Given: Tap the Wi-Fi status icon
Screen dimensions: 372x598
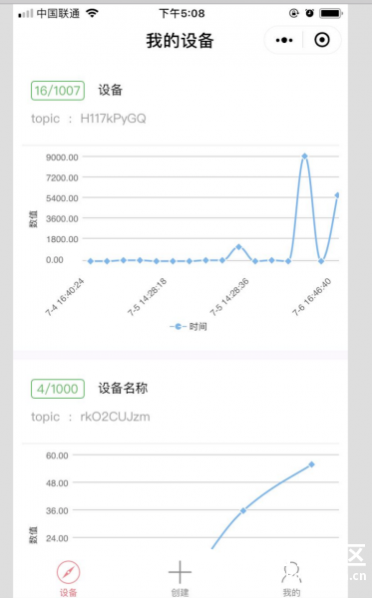Looking at the screenshot, I should [x=93, y=13].
